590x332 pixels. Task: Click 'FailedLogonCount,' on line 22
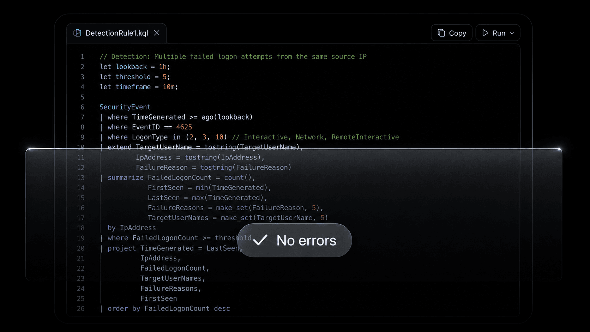pyautogui.click(x=175, y=268)
